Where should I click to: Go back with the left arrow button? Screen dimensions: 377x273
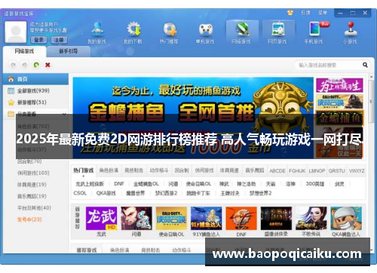[x=13, y=65]
